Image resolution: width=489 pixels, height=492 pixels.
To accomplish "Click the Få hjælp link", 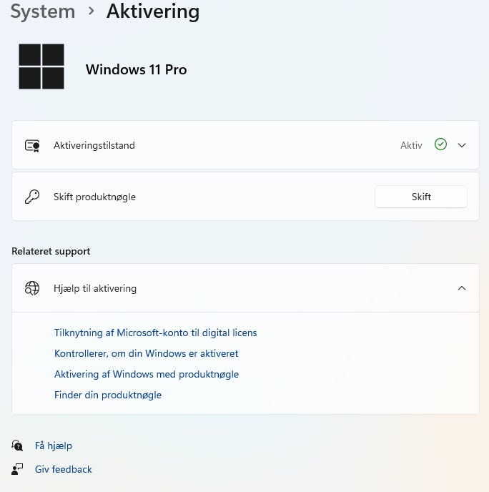I will coord(54,446).
